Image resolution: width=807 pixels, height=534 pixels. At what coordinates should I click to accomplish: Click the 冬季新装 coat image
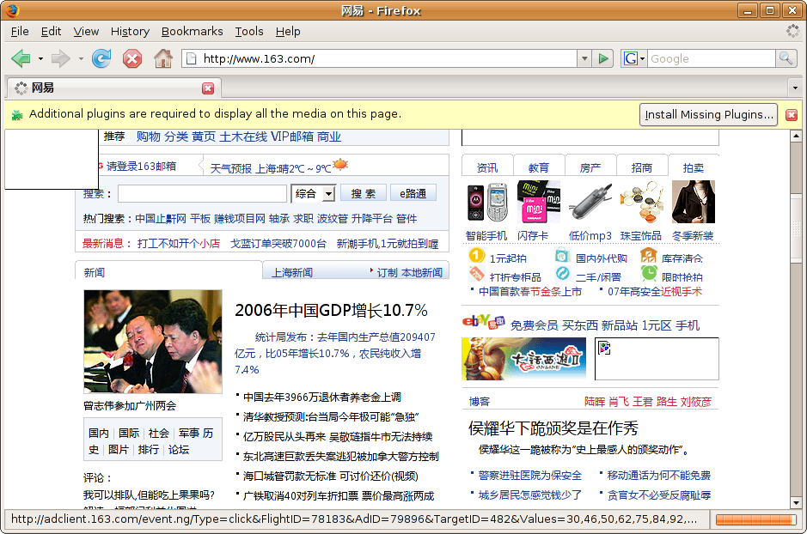tap(694, 202)
